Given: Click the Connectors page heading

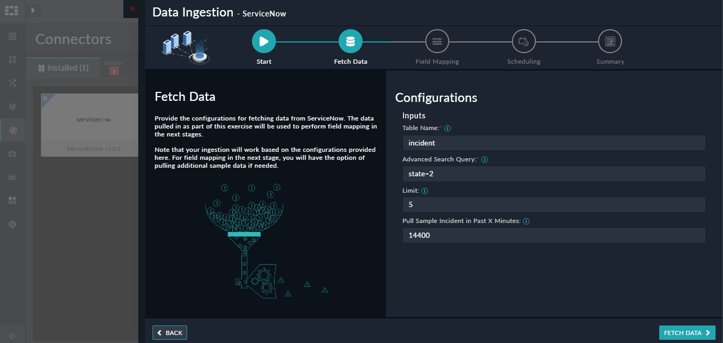Looking at the screenshot, I should click(73, 39).
